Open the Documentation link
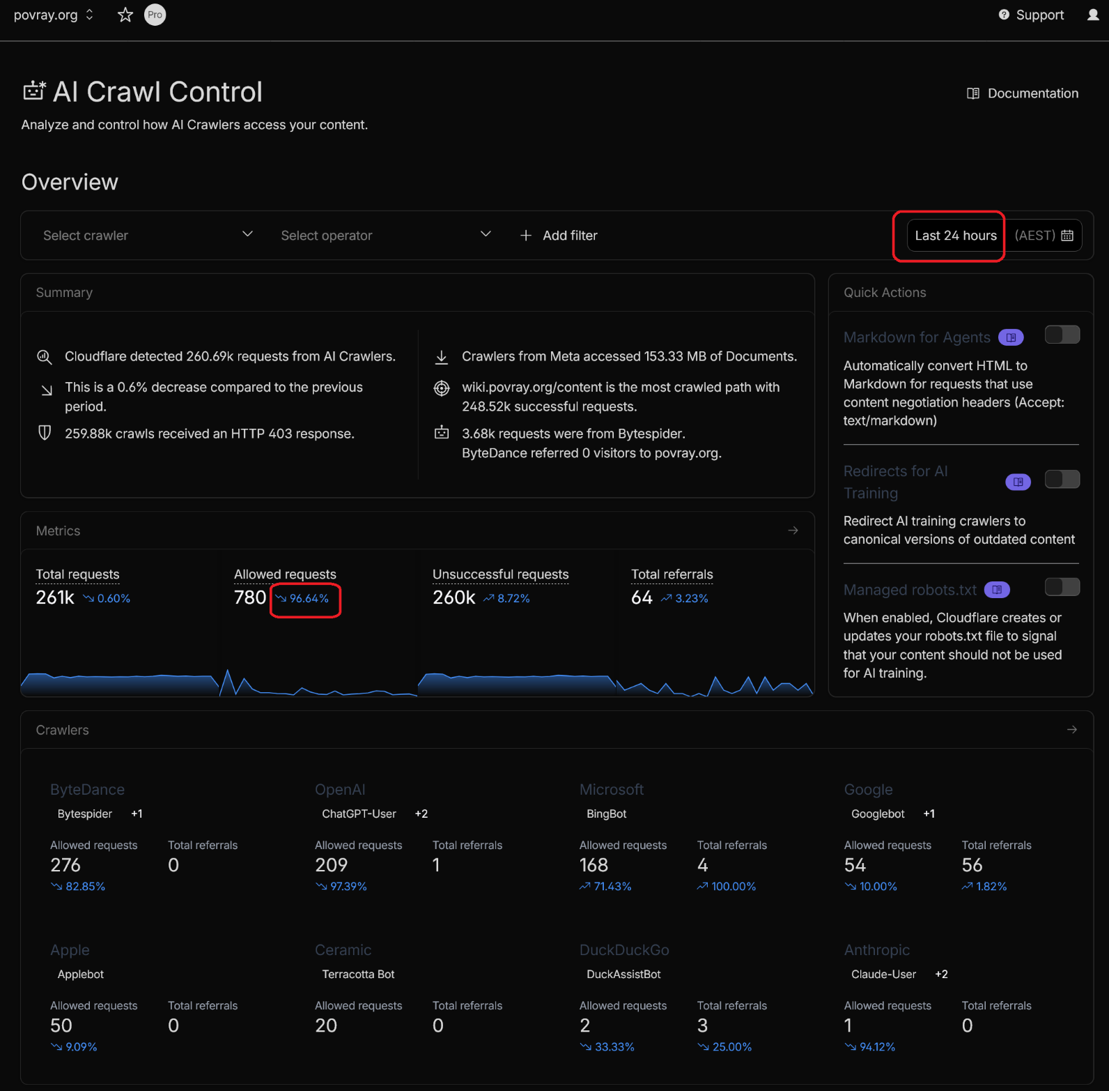The image size is (1109, 1091). pos(1023,93)
